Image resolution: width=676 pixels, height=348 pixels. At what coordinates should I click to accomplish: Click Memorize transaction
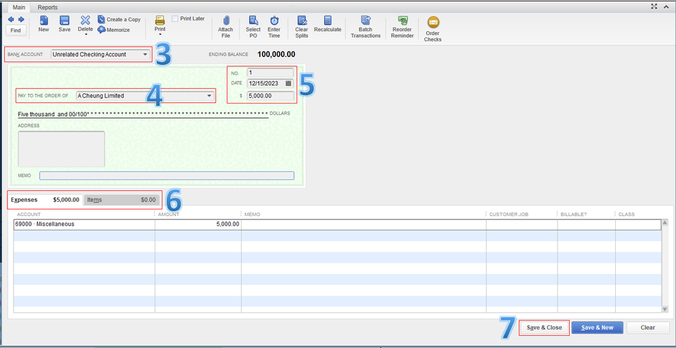[x=114, y=30]
